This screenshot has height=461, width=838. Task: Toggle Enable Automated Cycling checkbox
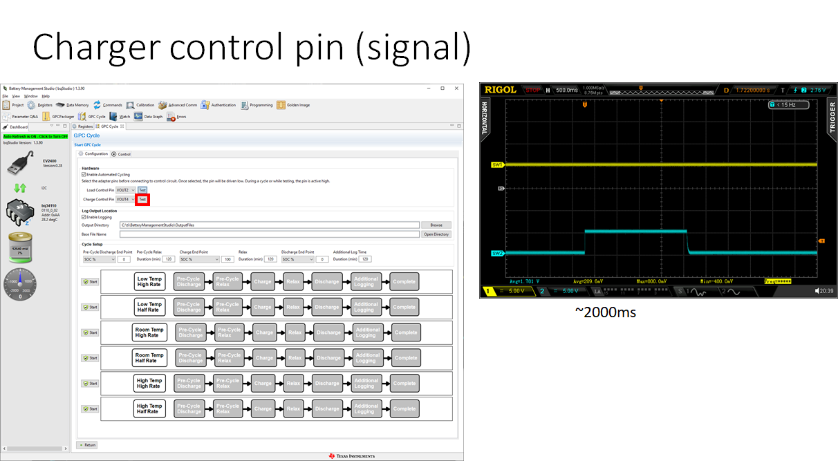(x=84, y=175)
